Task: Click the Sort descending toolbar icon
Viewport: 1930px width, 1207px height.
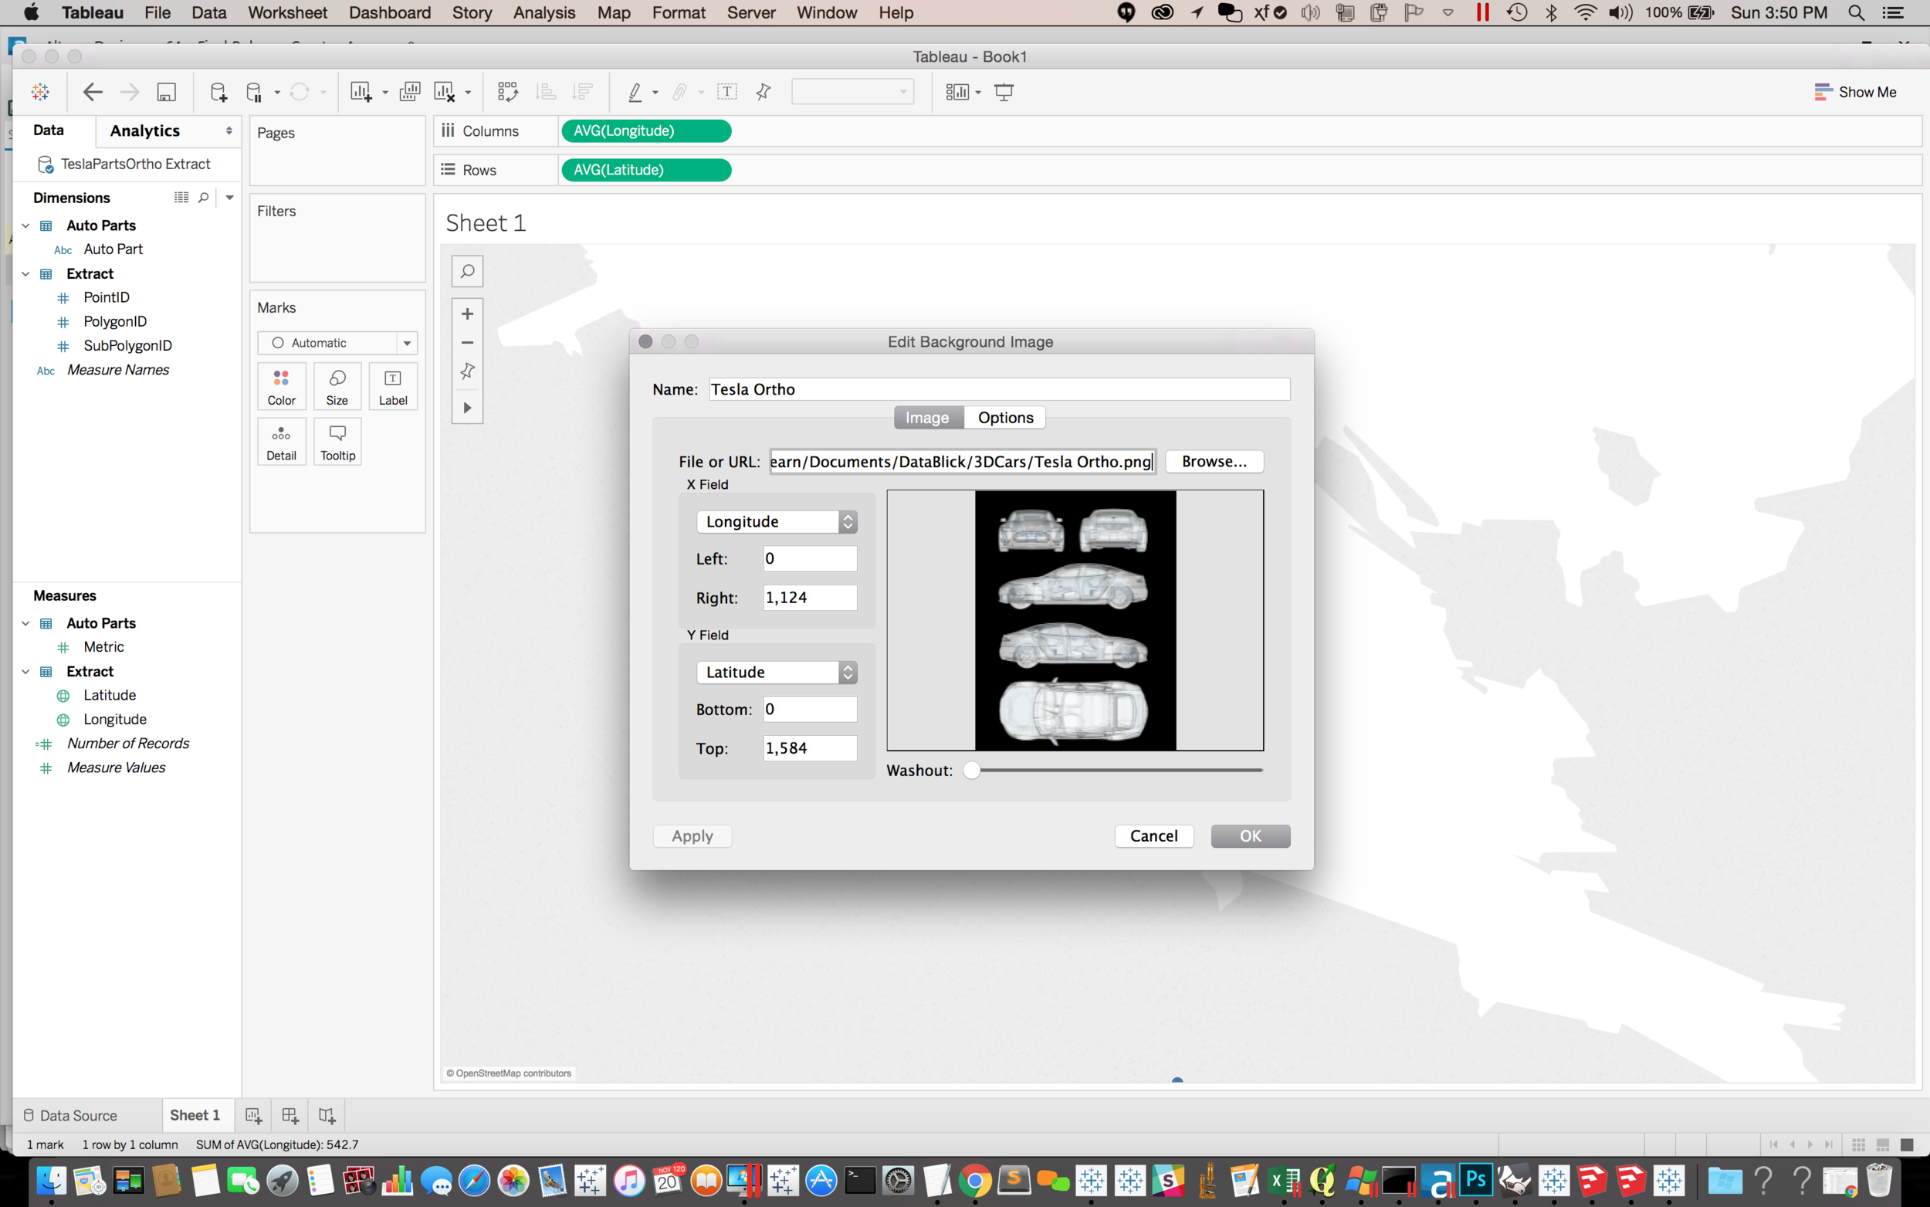Action: [x=583, y=92]
